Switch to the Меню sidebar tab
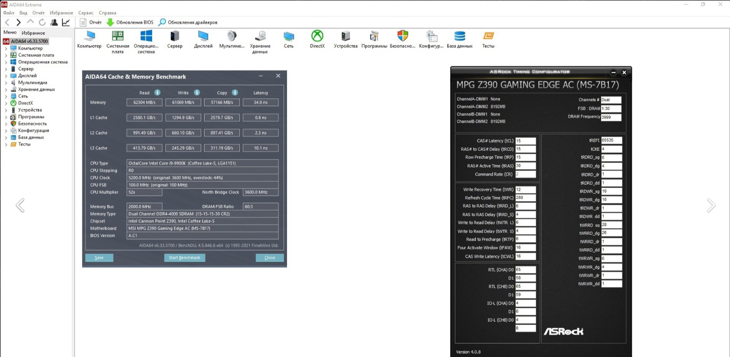 [10, 32]
